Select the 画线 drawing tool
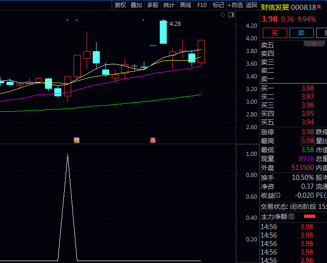This screenshot has width=327, height=263. (x=186, y=5)
